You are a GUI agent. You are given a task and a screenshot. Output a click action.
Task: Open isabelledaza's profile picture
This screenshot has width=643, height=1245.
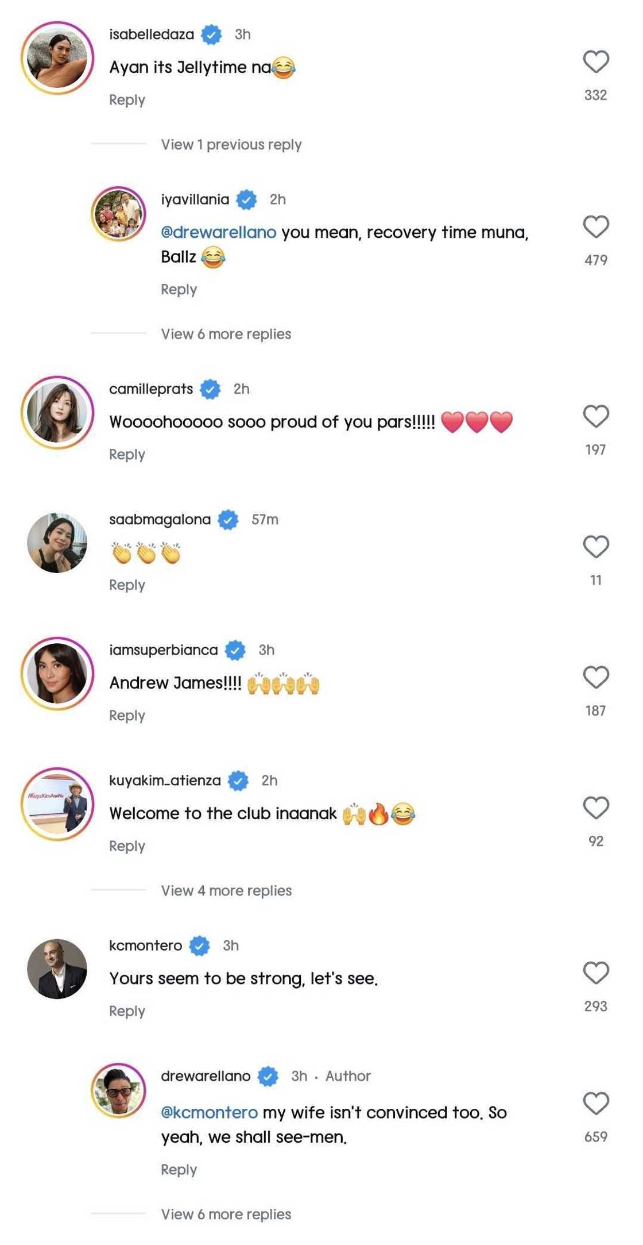coord(57,58)
